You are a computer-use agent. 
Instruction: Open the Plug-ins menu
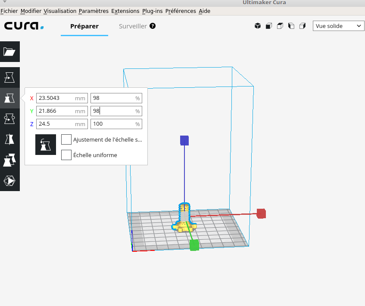click(153, 11)
